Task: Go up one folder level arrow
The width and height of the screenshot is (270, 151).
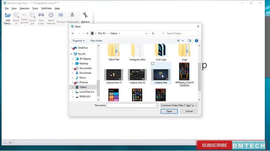Action: tap(87, 34)
